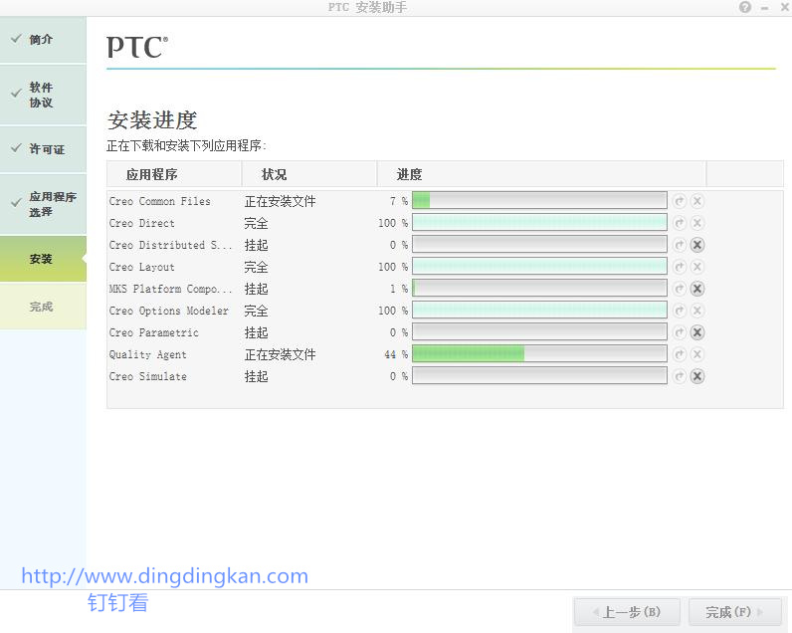Screen dimensions: 792x633
Task: Cancel the Creo Common Files installation
Action: [697, 201]
